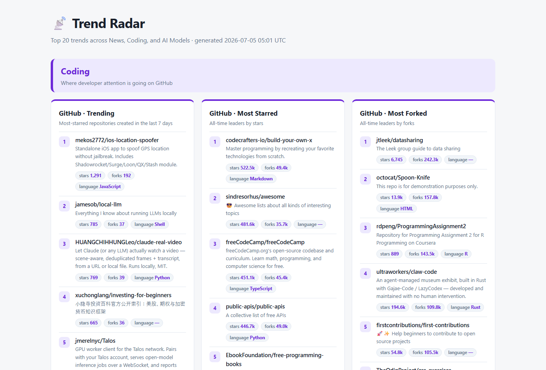This screenshot has width=546, height=370.
Task: Open HUANGCHIHHUNGLeo/claude-real-video repository
Action: [x=128, y=242]
